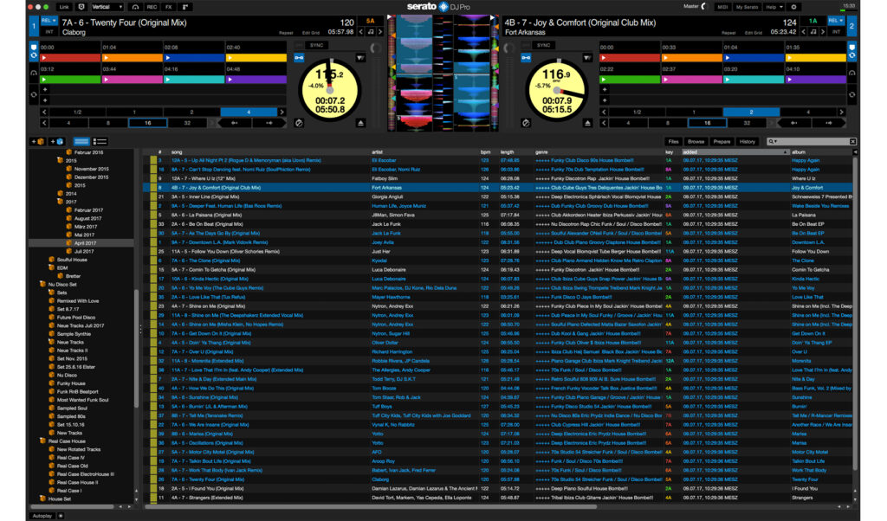
Task: Open the Help dropdown menu
Action: 774,7
